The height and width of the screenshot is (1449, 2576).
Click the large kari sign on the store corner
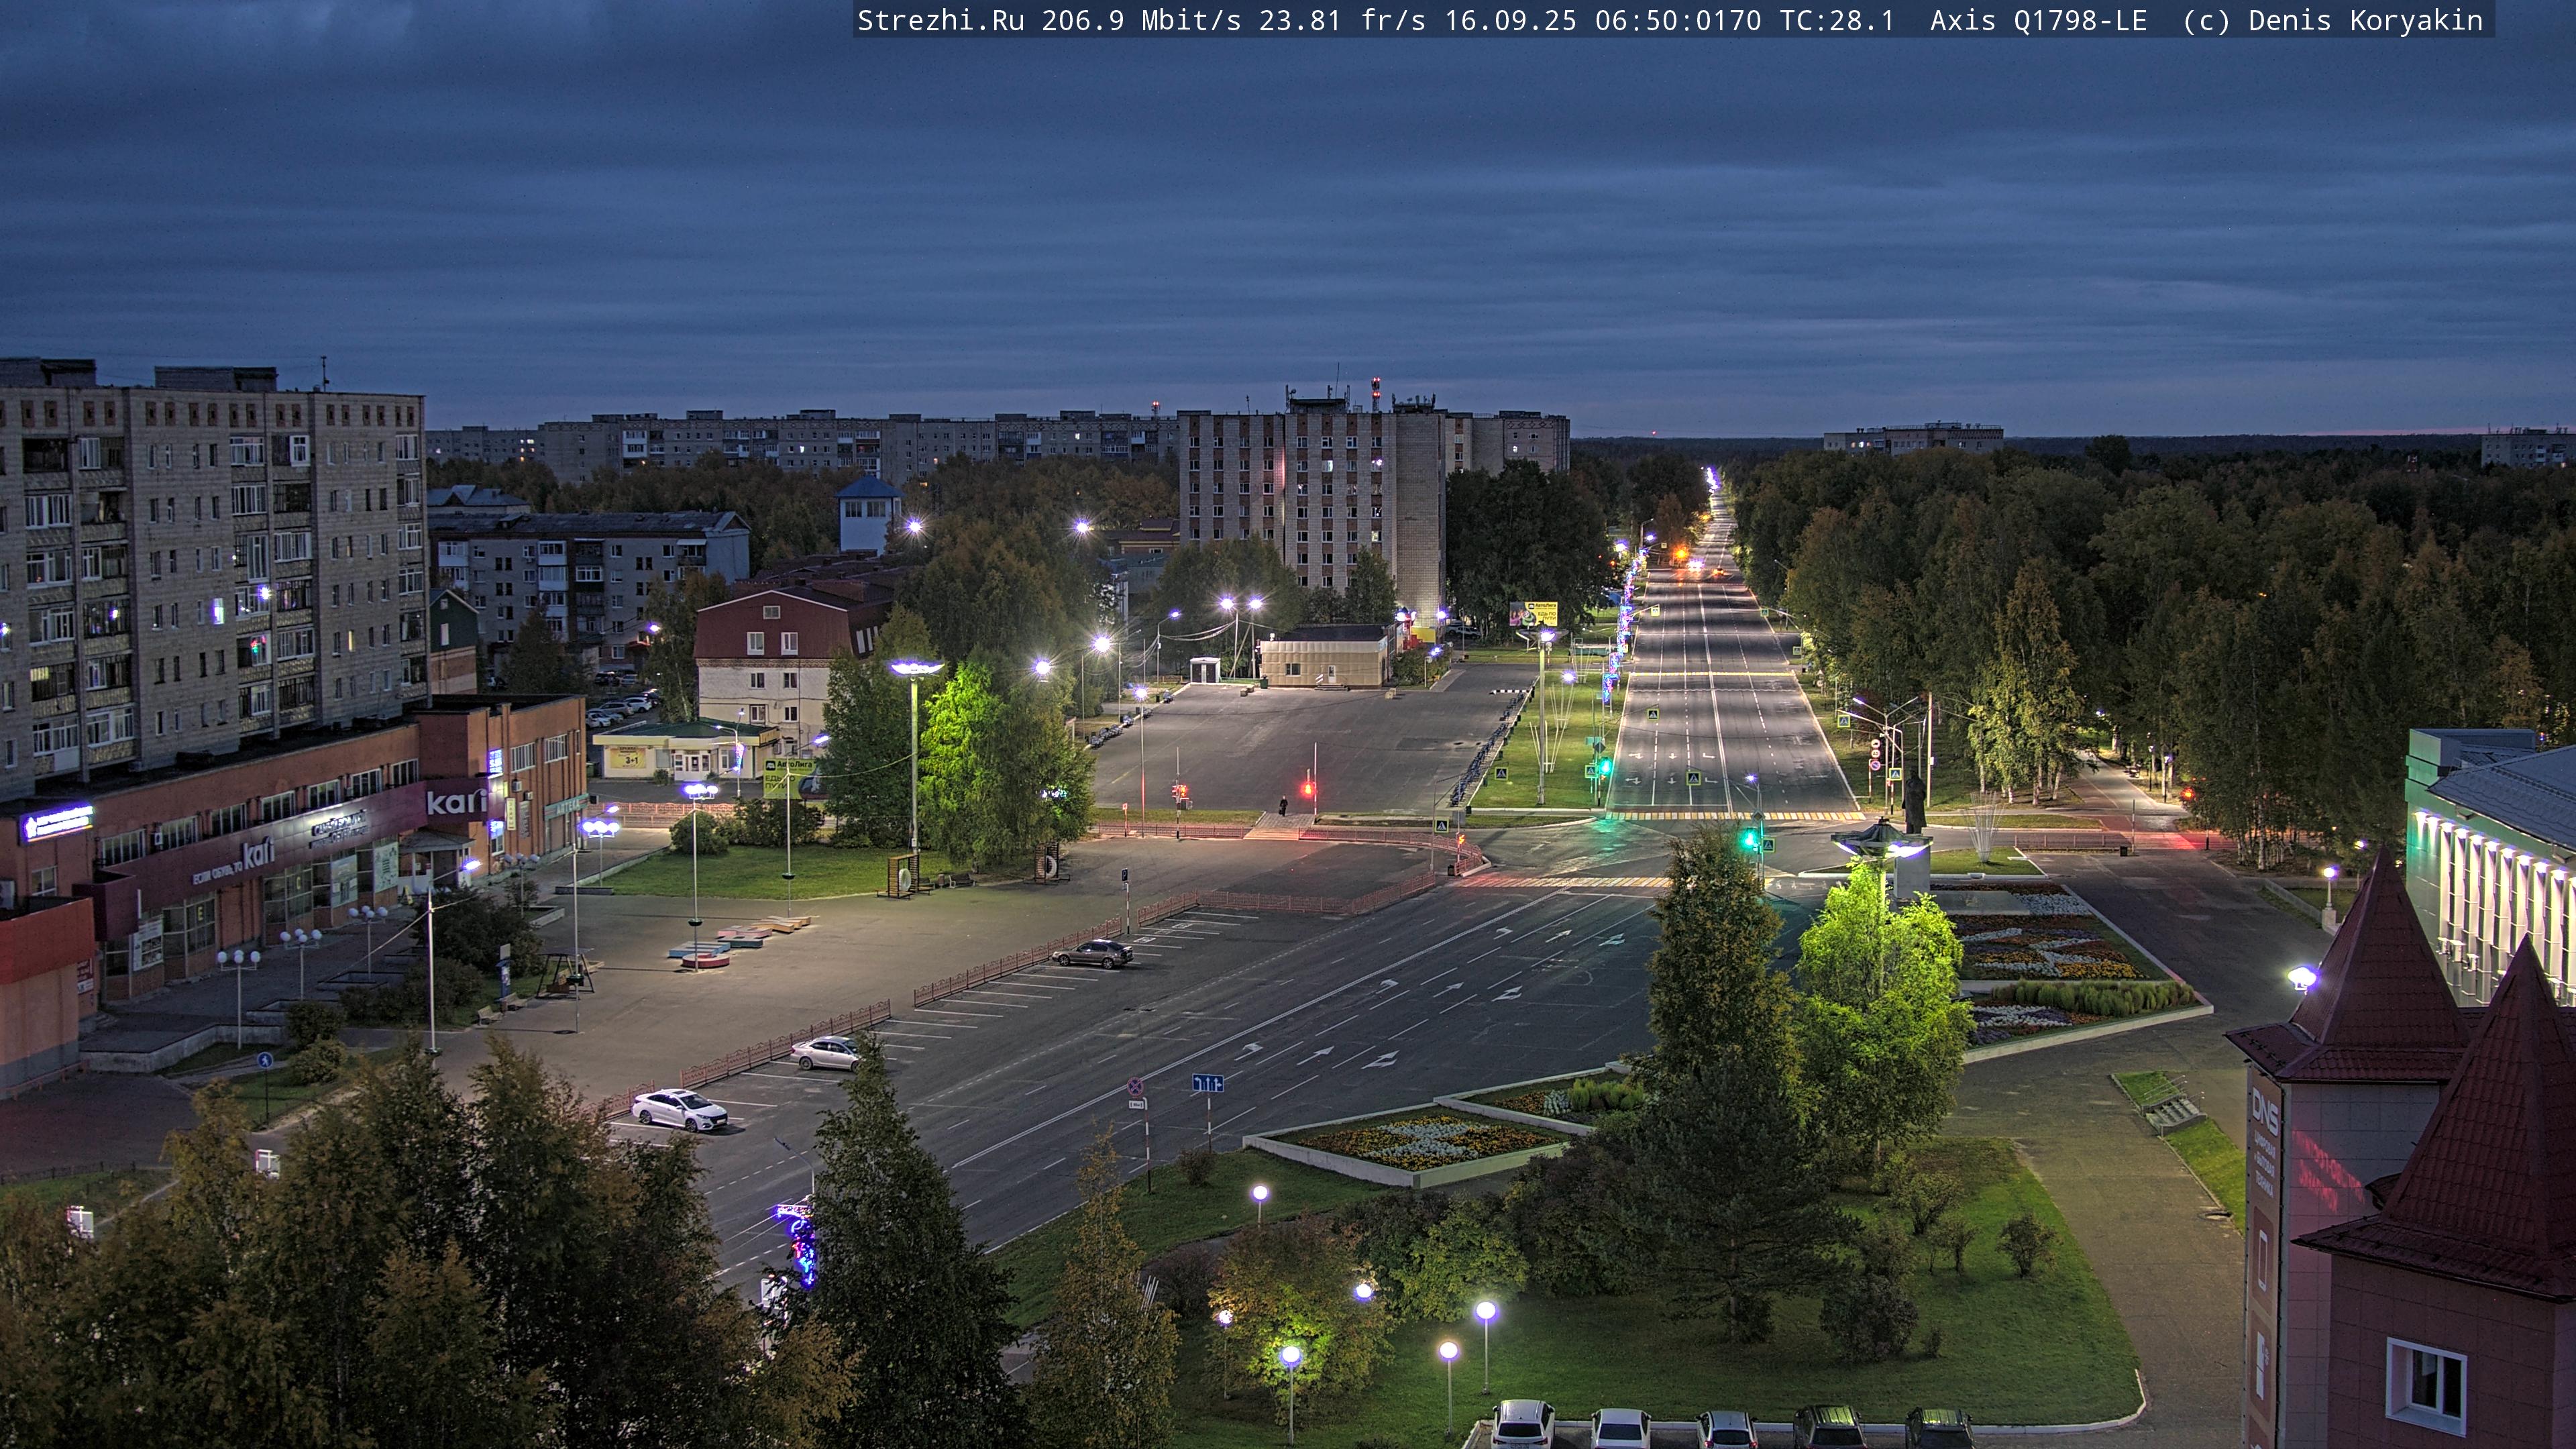click(x=457, y=801)
